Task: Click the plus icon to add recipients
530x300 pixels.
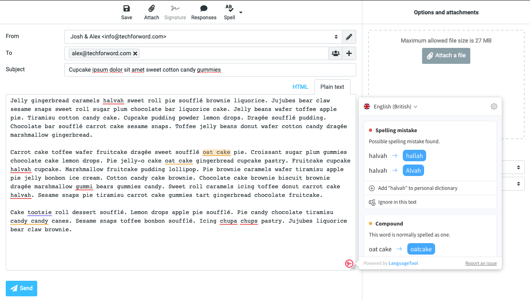Action: 350,53
